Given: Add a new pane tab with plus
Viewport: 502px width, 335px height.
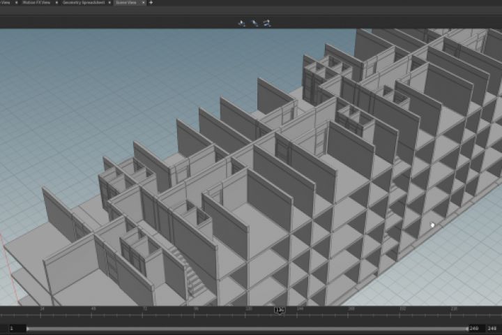Looking at the screenshot, I should tap(151, 3).
